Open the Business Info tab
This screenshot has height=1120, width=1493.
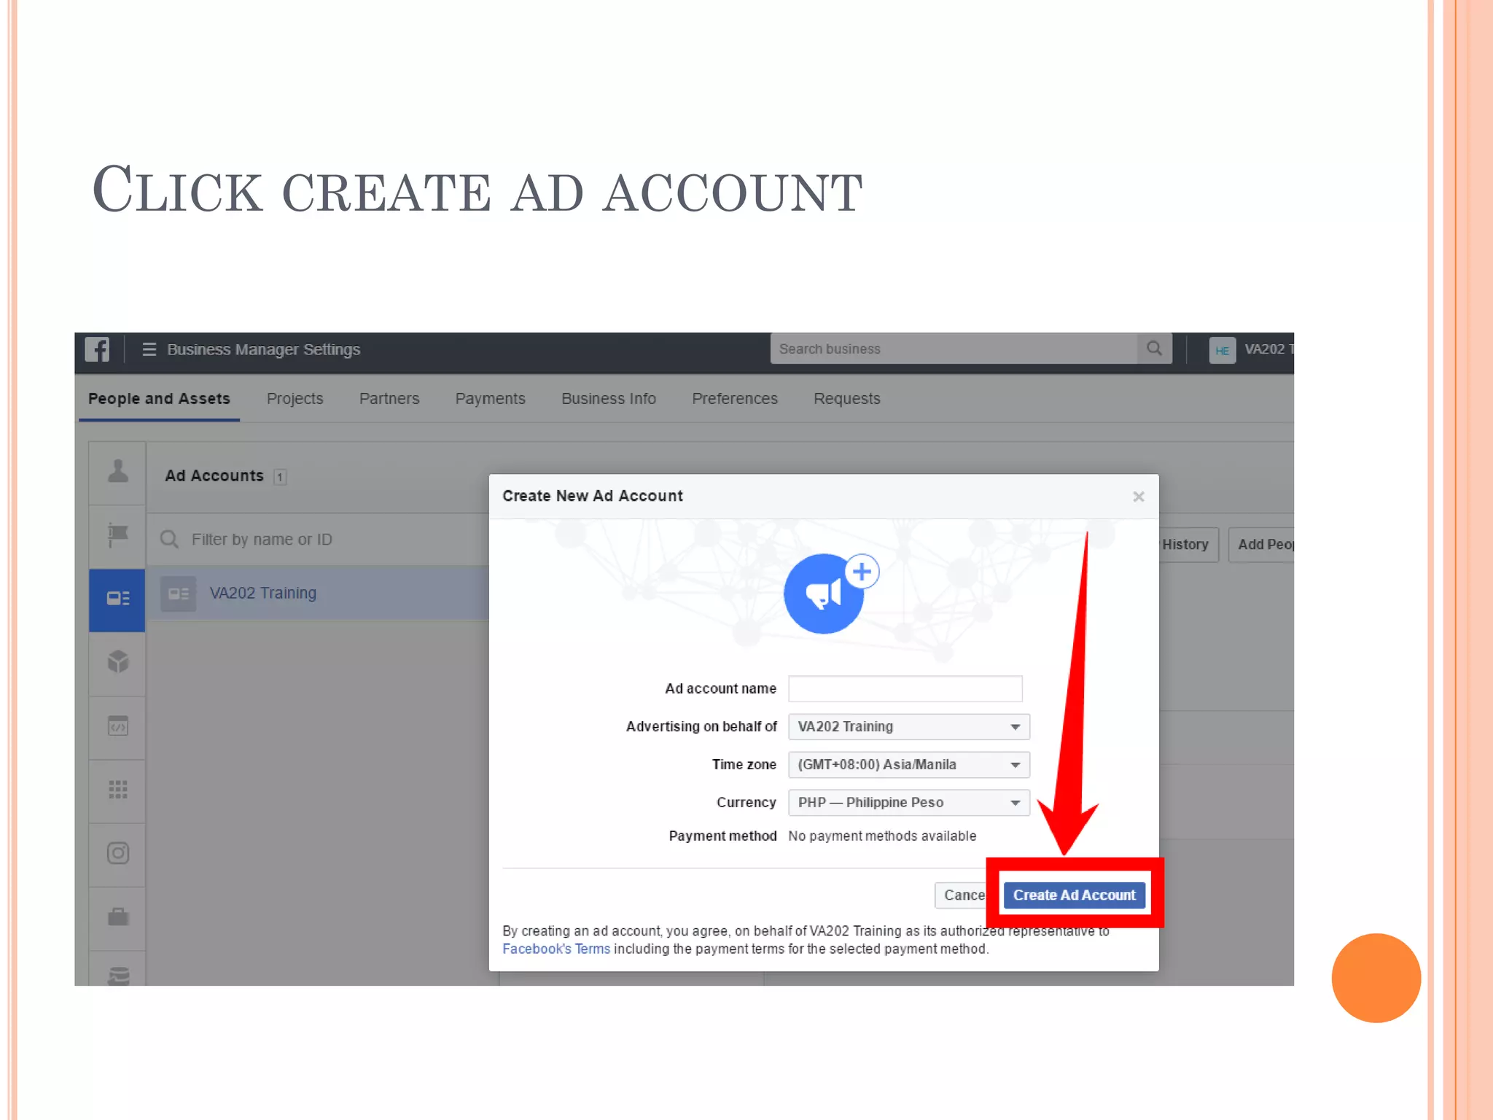[609, 399]
